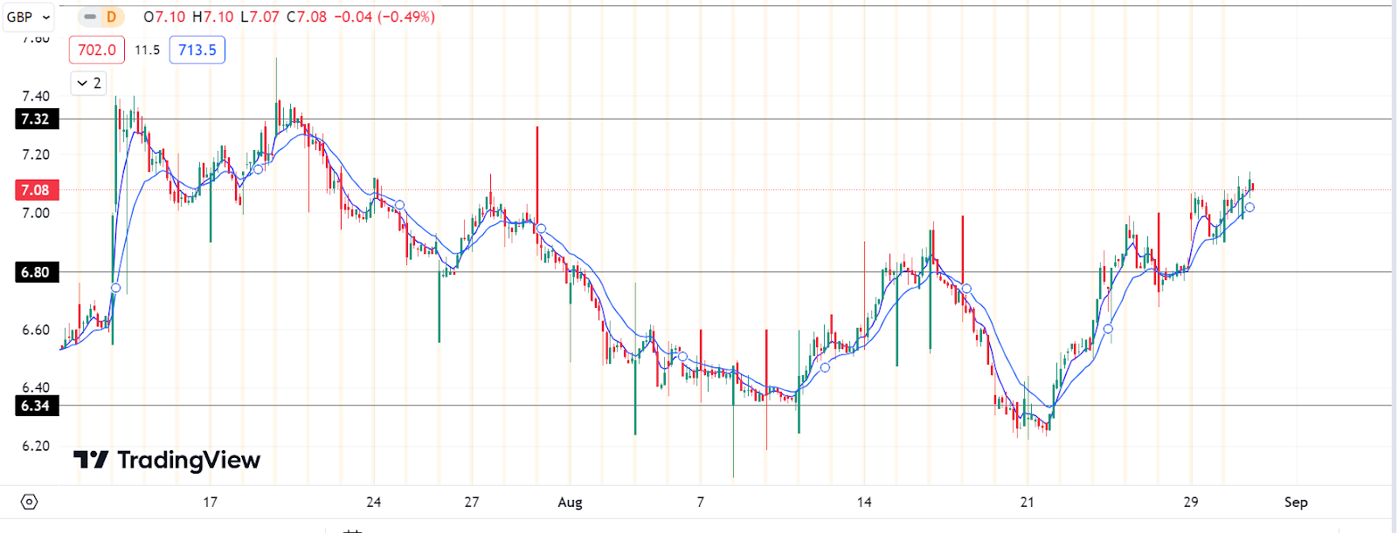Click the red 7.08 current price label
This screenshot has width=1398, height=533.
(x=36, y=190)
